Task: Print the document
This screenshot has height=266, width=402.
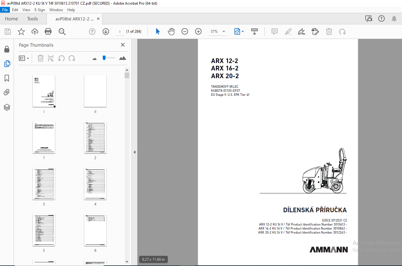Action: click(48, 32)
